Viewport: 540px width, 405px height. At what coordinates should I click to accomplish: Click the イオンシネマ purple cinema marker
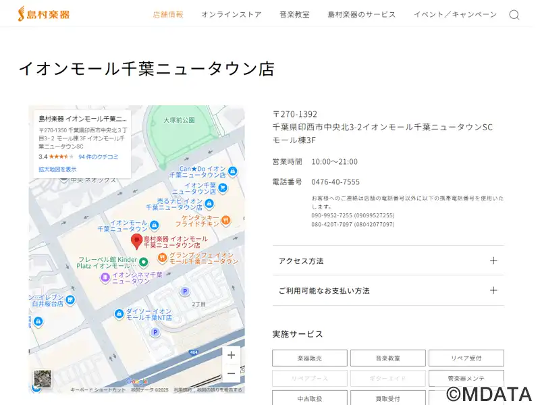(105, 277)
